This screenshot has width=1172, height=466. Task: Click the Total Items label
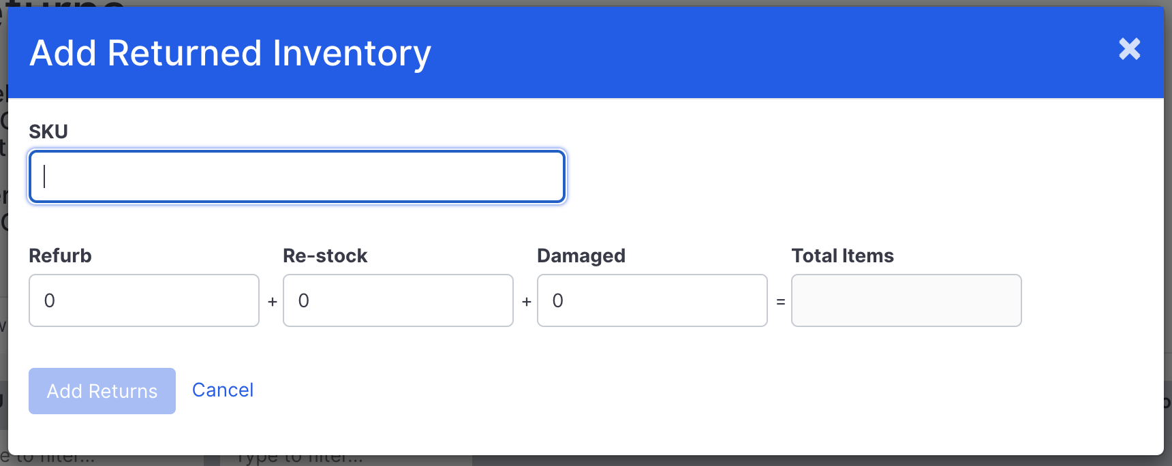pyautogui.click(x=842, y=255)
